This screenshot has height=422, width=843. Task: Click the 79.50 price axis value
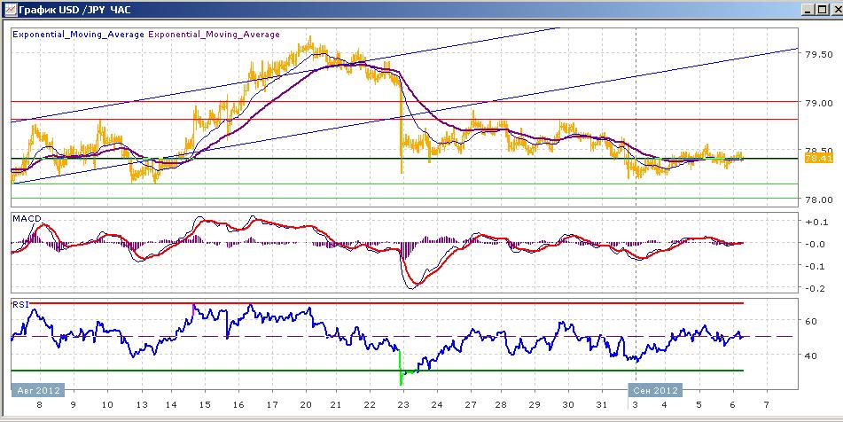tap(817, 54)
